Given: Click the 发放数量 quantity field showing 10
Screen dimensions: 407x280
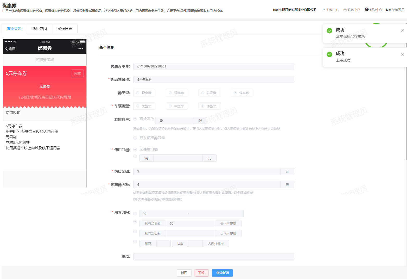Looking at the screenshot, I should [174, 121].
